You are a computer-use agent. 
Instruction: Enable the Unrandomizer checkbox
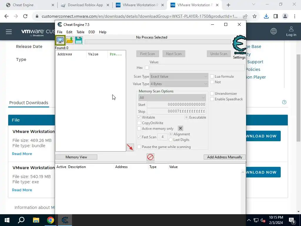click(212, 93)
